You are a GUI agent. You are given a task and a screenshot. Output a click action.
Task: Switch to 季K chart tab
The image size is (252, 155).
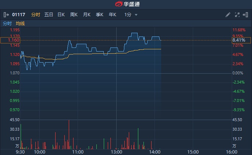tap(100, 15)
